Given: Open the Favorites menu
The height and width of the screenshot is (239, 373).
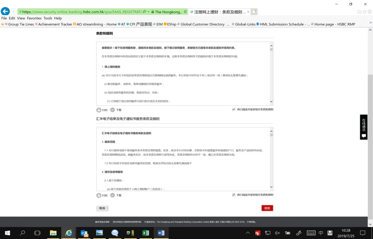Looking at the screenshot, I should click(x=34, y=18).
